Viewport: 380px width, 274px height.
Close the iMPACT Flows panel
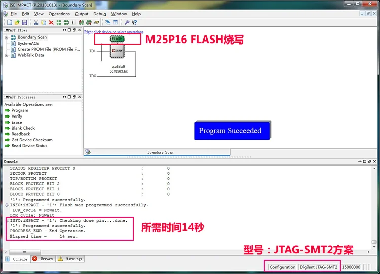[x=79, y=30]
